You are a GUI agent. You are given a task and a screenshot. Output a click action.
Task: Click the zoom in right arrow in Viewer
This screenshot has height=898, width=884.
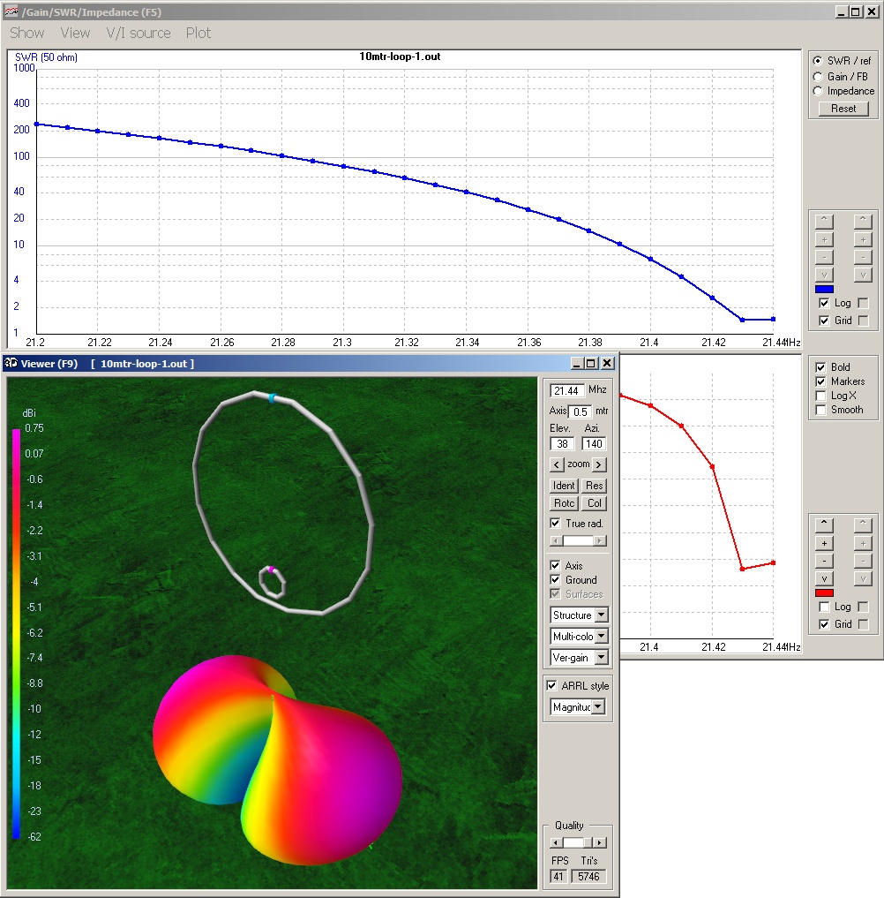[599, 464]
